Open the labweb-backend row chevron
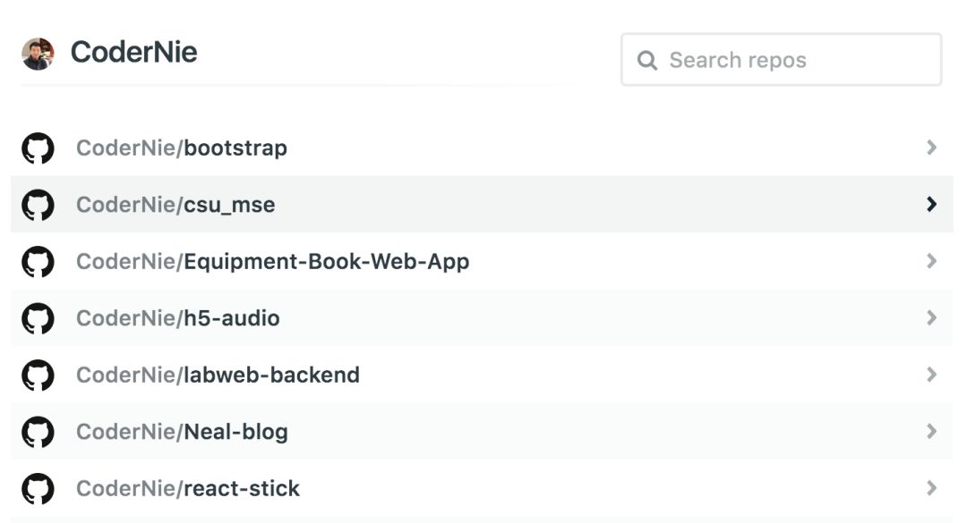This screenshot has width=967, height=523. 931,375
